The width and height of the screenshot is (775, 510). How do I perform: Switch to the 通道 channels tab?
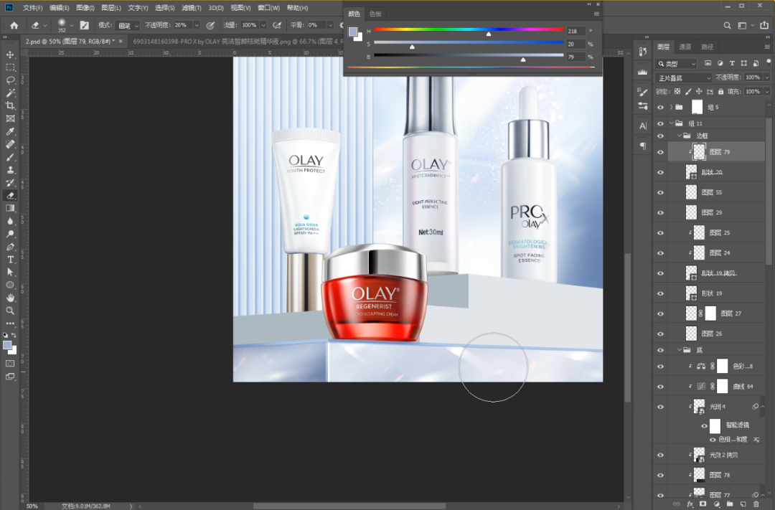[685, 47]
